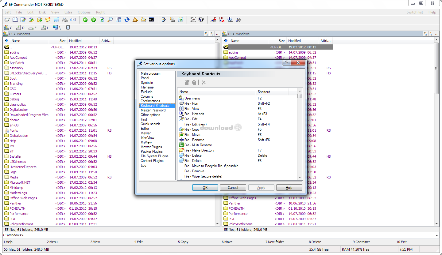Open the Disk menu

click(x=42, y=12)
